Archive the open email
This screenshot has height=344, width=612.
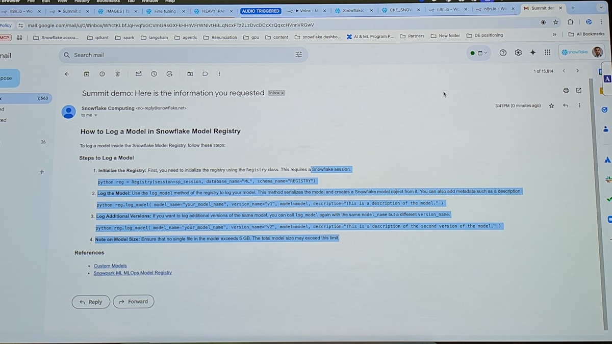(x=87, y=74)
